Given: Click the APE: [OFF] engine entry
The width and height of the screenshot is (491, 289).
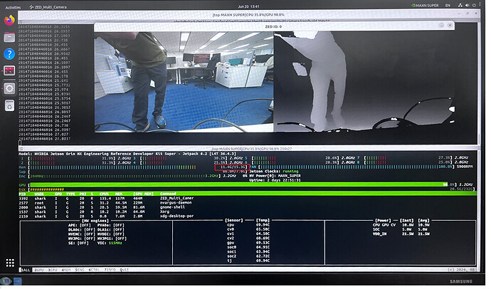Looking at the screenshot, I should click(x=80, y=225).
